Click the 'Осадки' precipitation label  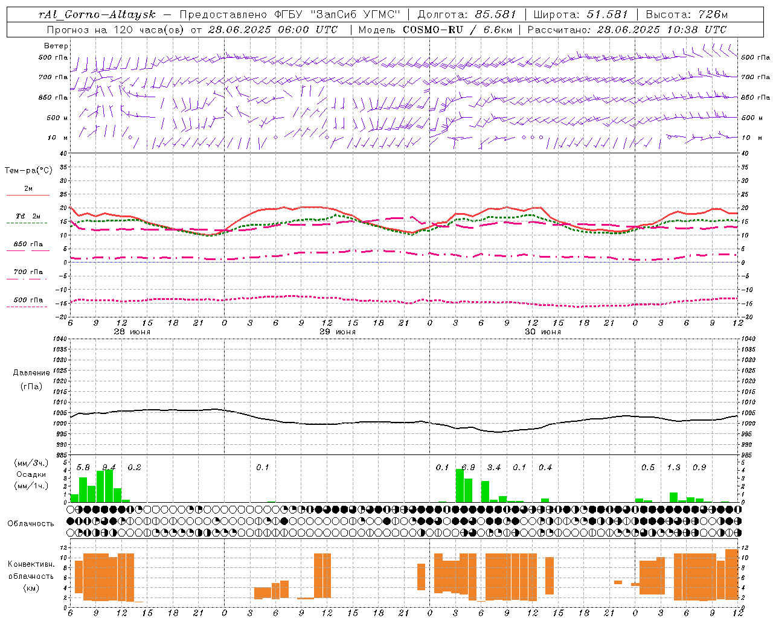pos(31,474)
